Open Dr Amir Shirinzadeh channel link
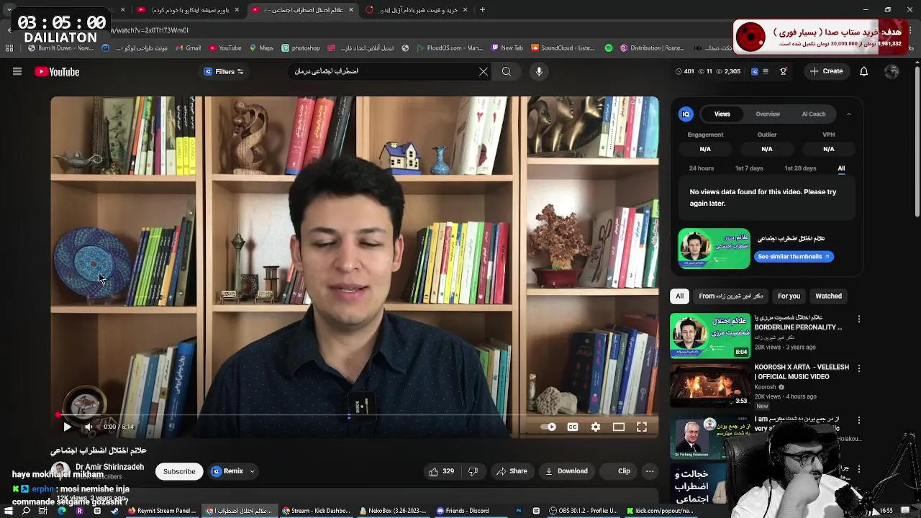Image resolution: width=921 pixels, height=518 pixels. [x=109, y=467]
